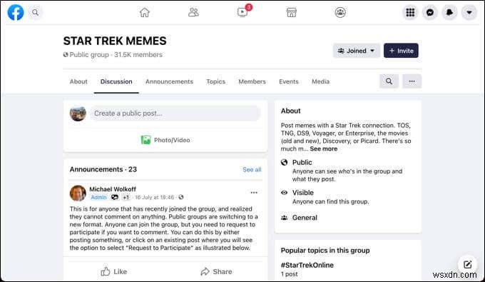Go to the Home feed icon
Image resolution: width=485 pixels, height=282 pixels.
point(145,12)
